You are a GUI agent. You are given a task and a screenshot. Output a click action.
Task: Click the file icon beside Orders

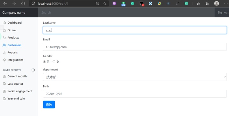(4, 30)
